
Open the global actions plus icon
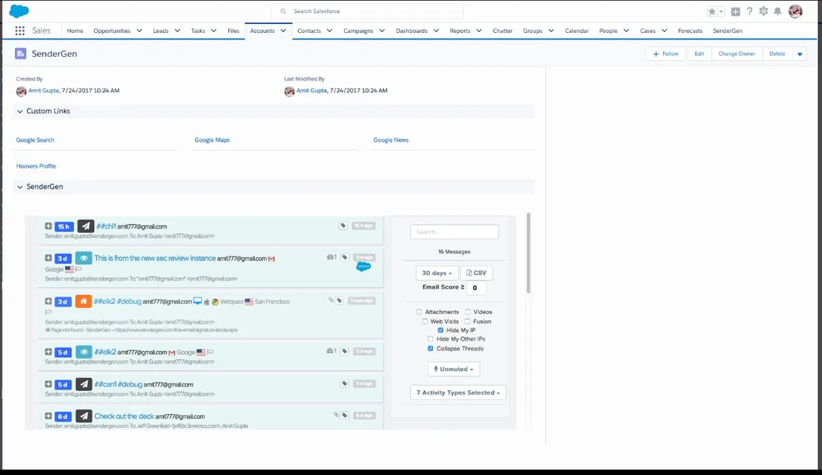click(x=736, y=12)
